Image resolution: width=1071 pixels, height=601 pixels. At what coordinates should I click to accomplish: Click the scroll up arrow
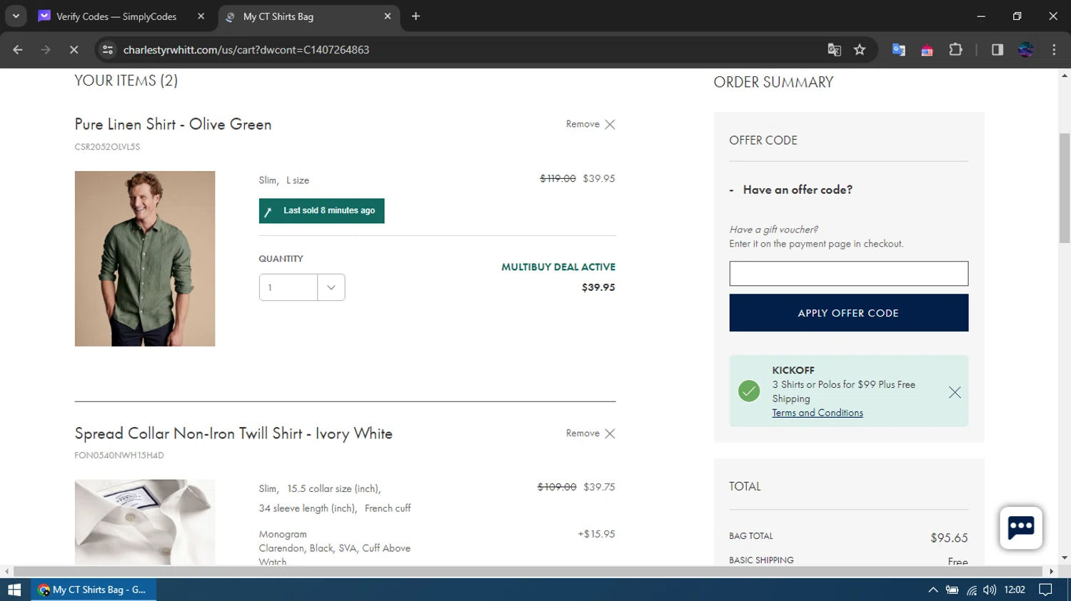(x=1065, y=75)
